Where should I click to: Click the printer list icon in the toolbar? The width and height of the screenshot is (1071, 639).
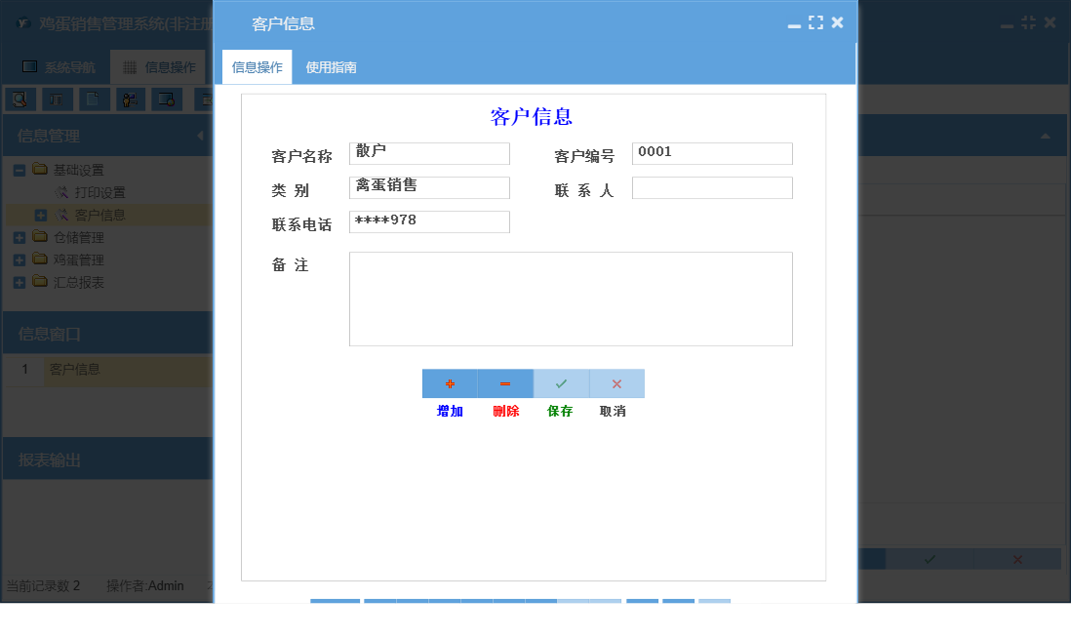coord(57,99)
